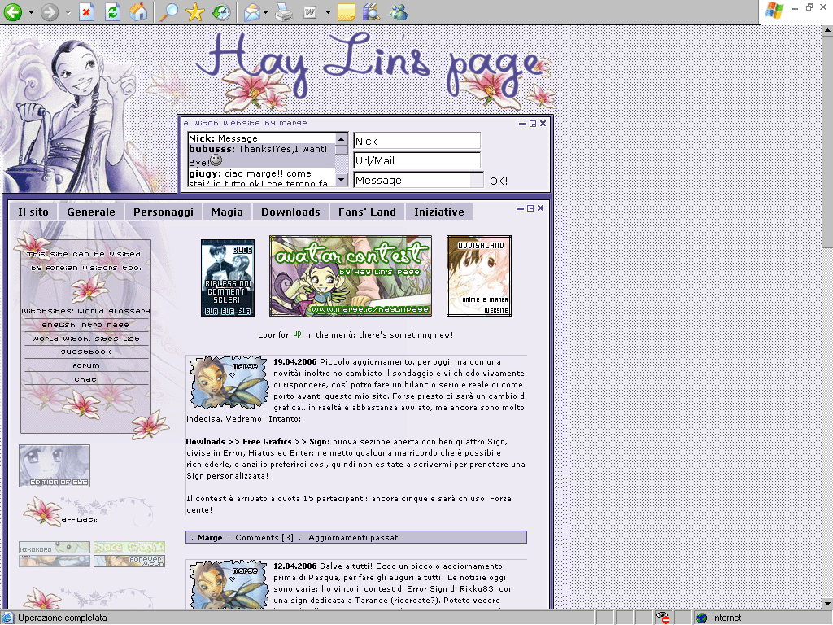
Task: Click the Message input field
Action: (419, 180)
